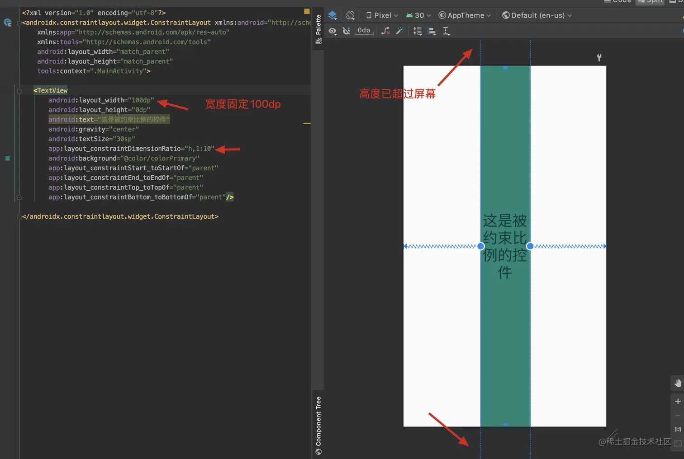Click the yellow inspection status indicator

[307, 11]
